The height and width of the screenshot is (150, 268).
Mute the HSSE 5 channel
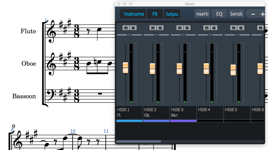point(234,28)
